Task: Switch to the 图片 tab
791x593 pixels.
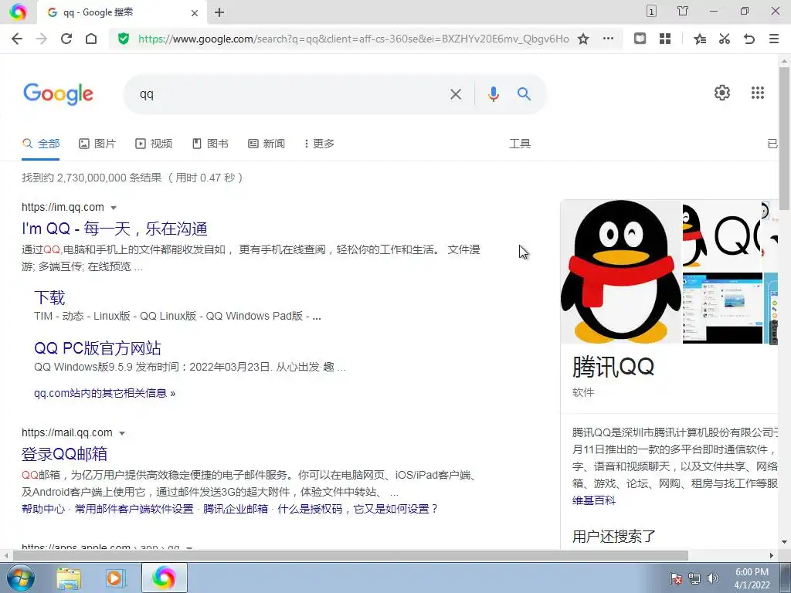Action: pos(97,144)
